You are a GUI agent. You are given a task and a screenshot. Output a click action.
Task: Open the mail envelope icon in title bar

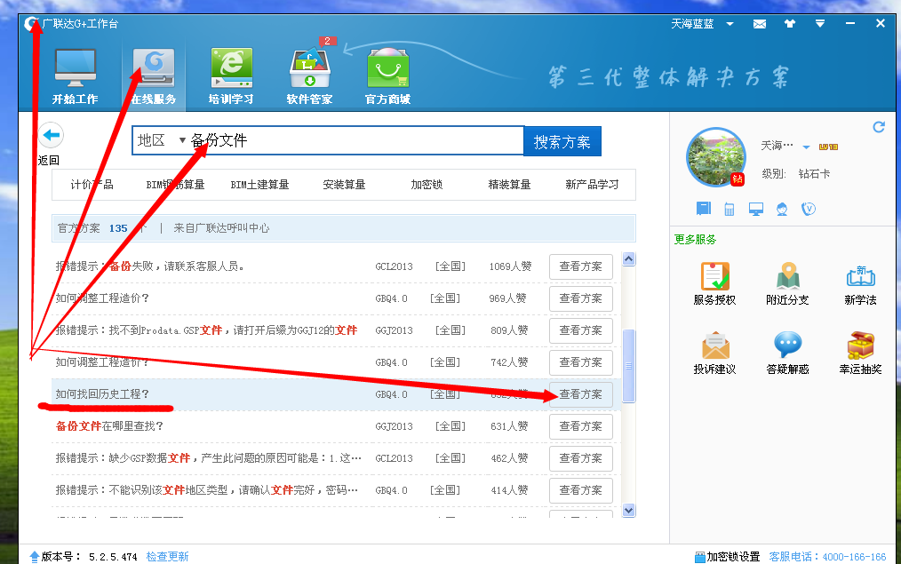[760, 24]
